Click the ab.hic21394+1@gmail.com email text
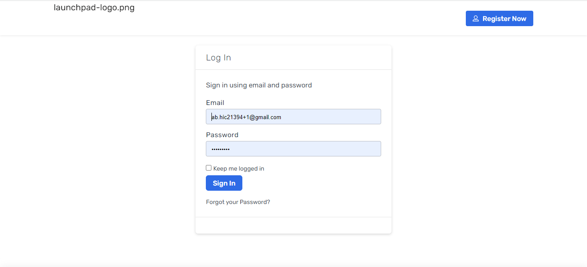 (x=246, y=117)
